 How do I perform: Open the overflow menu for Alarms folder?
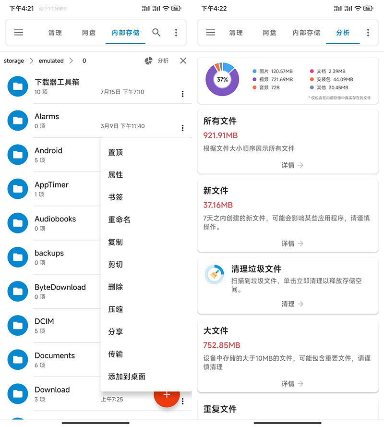tap(182, 126)
